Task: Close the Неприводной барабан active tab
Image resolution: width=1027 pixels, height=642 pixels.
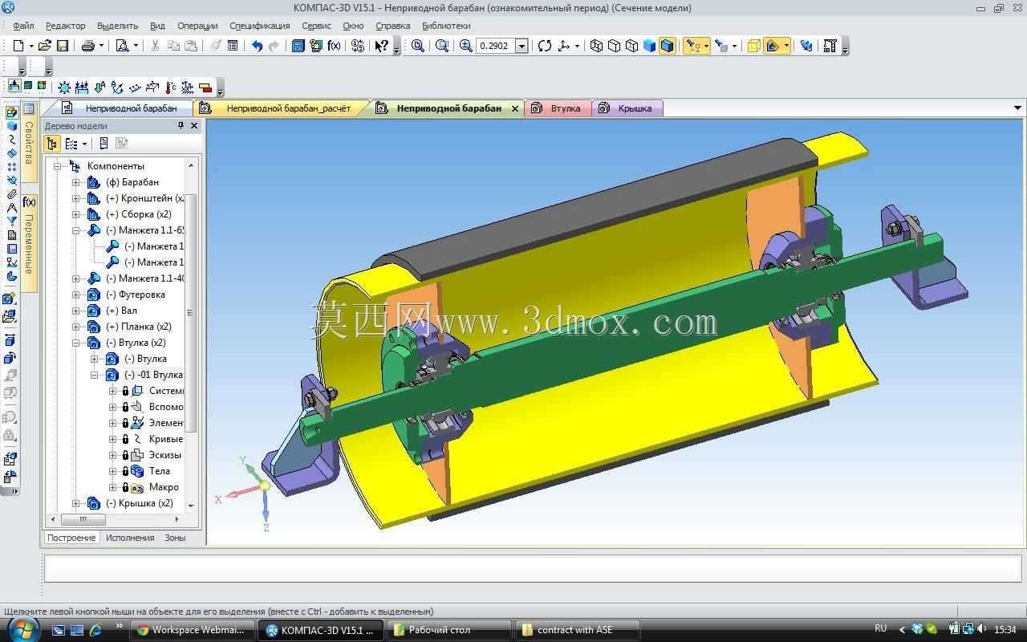Action: pos(515,108)
